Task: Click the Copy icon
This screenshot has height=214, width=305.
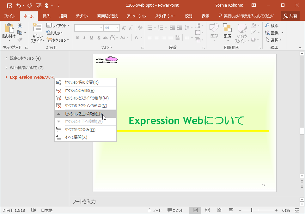Action: 20,33
